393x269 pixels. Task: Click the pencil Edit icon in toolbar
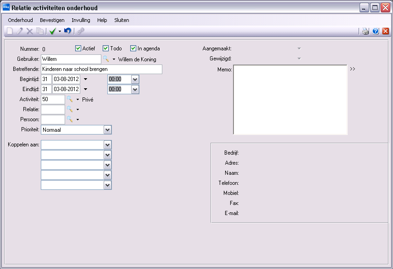(x=20, y=31)
